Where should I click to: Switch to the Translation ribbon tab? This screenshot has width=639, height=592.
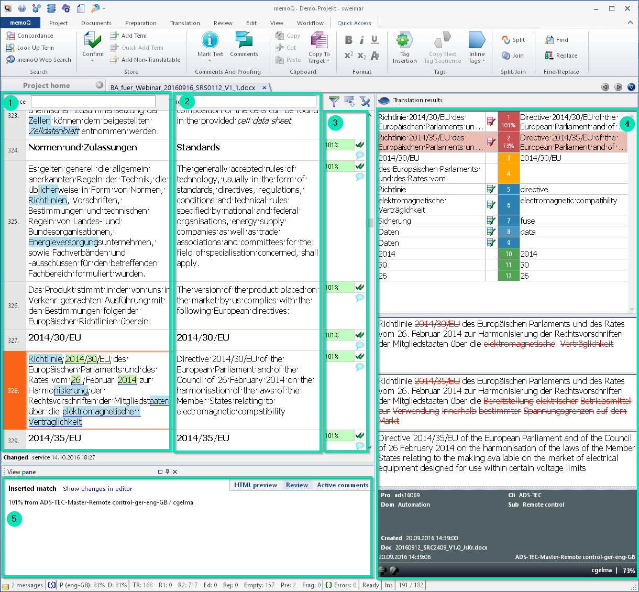tap(185, 23)
